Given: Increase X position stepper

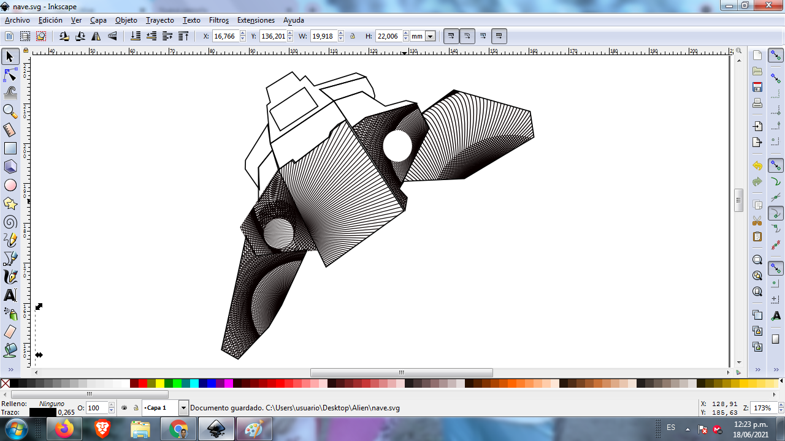Looking at the screenshot, I should coord(243,34).
